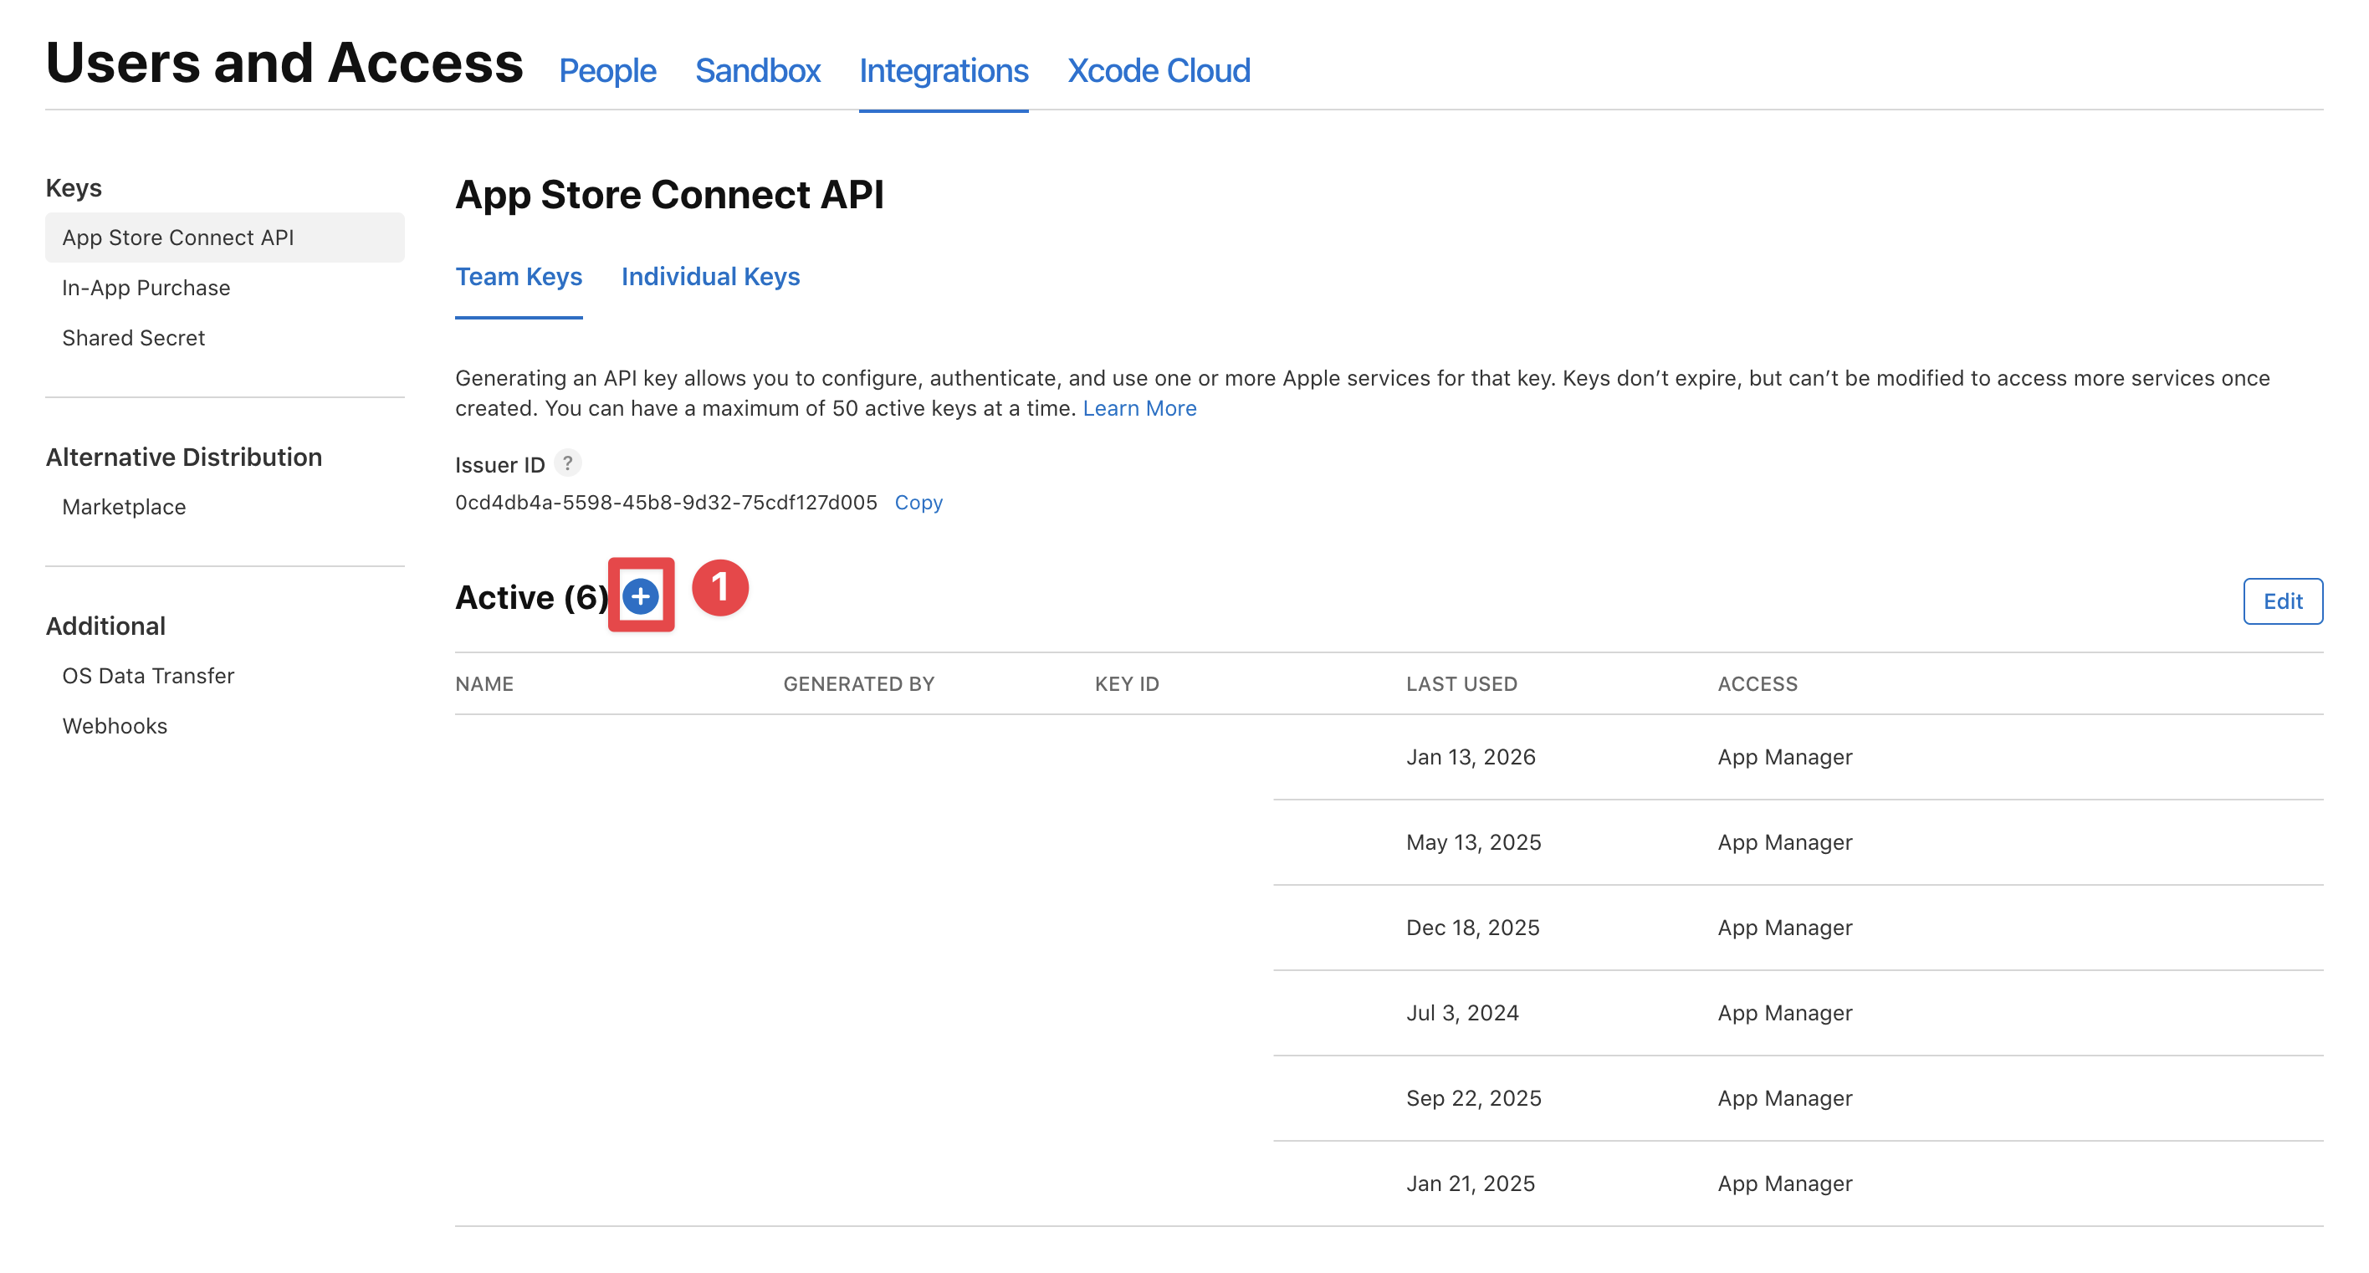Click the Edit button for active keys

tap(2283, 601)
